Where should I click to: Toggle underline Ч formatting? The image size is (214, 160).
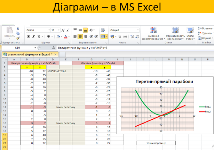point(39,36)
